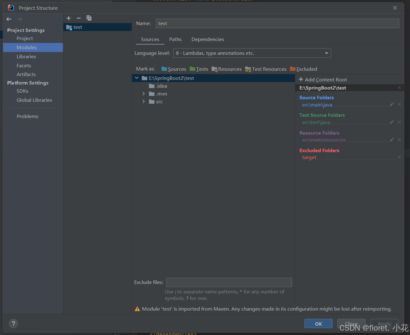The height and width of the screenshot is (335, 410).
Task: Select the src folder row
Action: [x=213, y=101]
